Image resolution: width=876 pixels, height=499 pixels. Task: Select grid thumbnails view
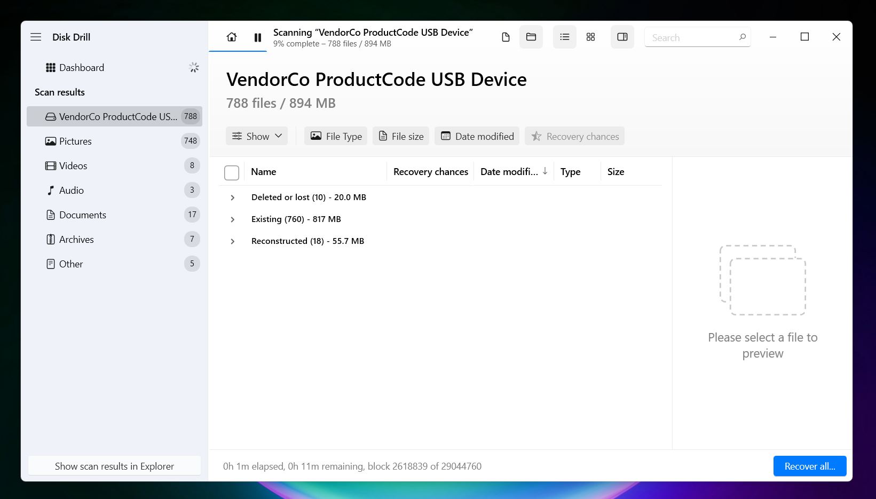point(590,37)
